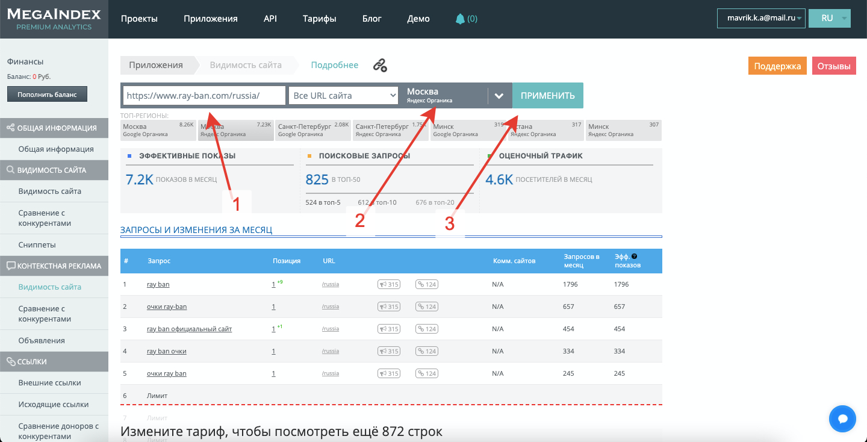Image resolution: width=867 pixels, height=442 pixels.
Task: Open Сниппеты in the sidebar
Action: click(x=37, y=244)
